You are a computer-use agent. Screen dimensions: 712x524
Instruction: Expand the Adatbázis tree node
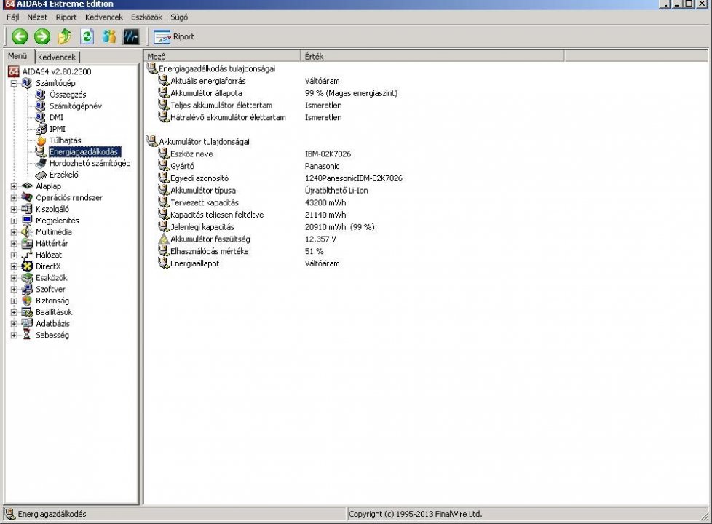click(x=14, y=324)
